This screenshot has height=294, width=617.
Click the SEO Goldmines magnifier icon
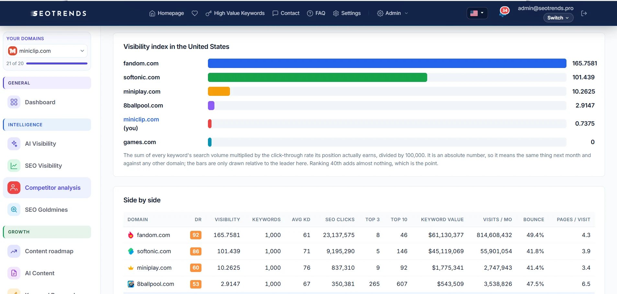14,209
